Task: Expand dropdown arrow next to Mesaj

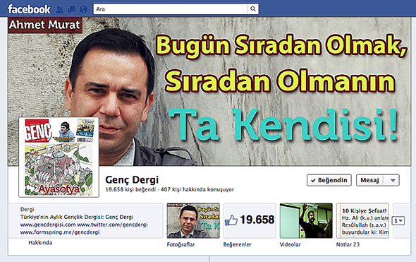Action: click(393, 180)
